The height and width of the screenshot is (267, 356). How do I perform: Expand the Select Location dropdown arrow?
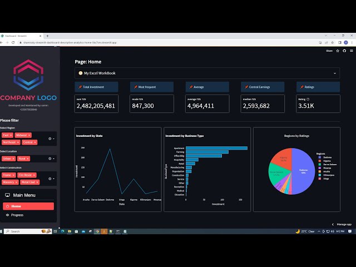coord(54,159)
